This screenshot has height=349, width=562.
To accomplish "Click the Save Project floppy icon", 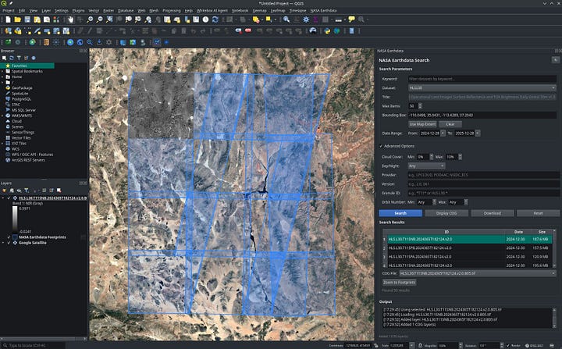I will click(x=27, y=20).
